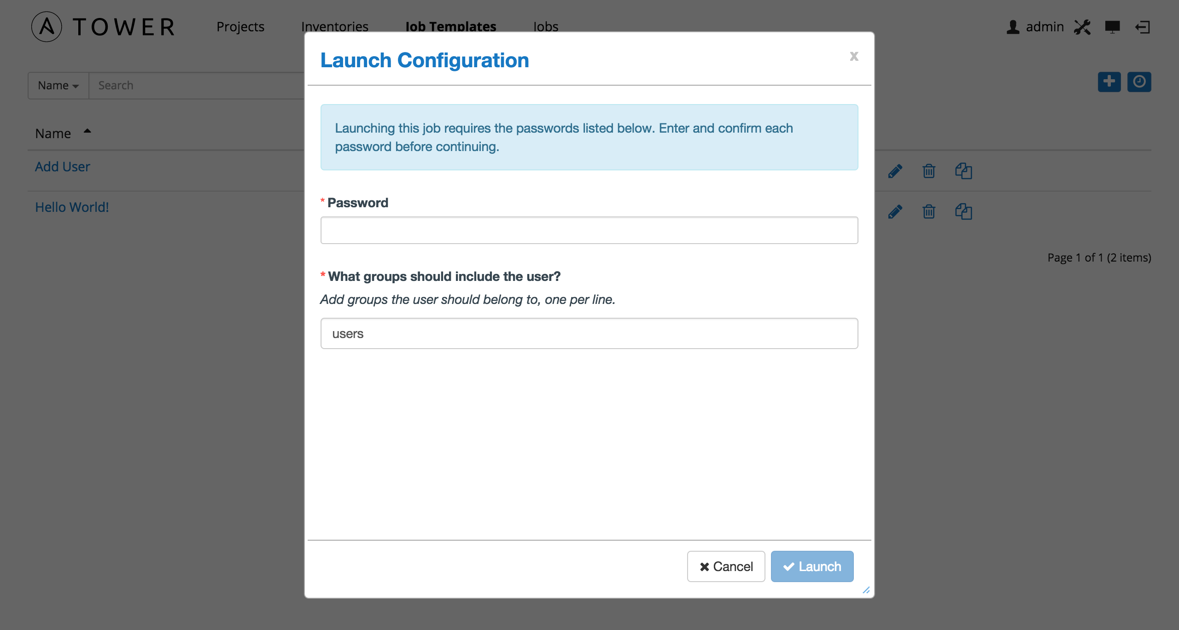Toggle Name column sort arrow

coord(87,131)
